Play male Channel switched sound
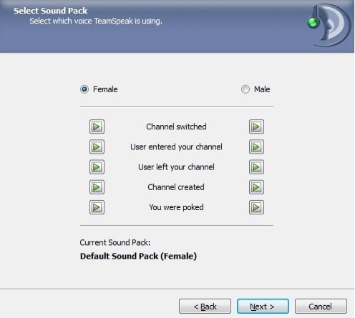Image resolution: width=355 pixels, height=318 pixels. (256, 126)
